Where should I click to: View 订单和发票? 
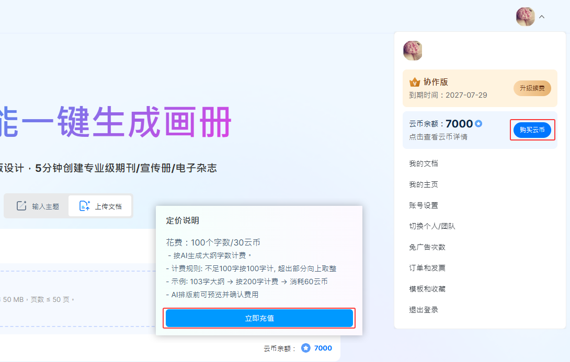[427, 268]
